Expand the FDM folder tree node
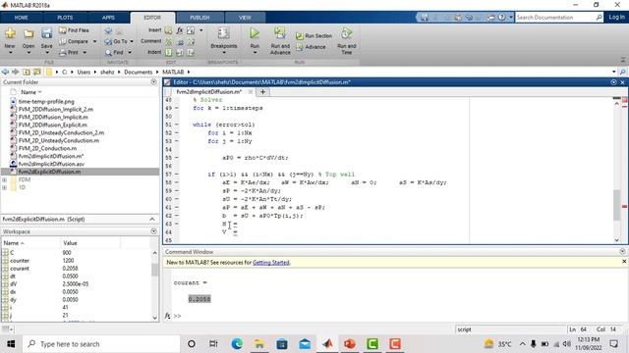Screen dimensions: 629x353 click(x=4, y=179)
